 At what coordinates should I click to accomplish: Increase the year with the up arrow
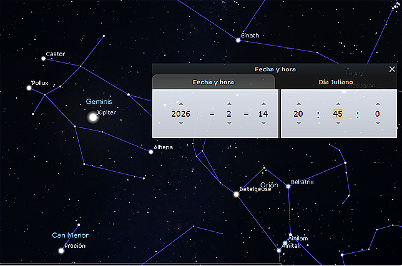[x=180, y=104]
